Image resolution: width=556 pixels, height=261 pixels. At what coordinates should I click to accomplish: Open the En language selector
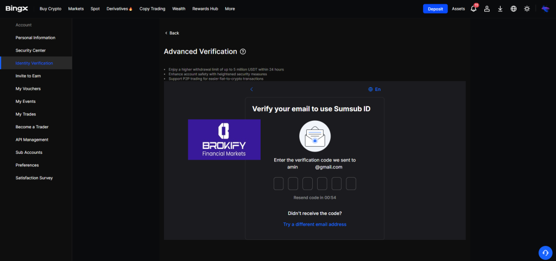pyautogui.click(x=374, y=89)
